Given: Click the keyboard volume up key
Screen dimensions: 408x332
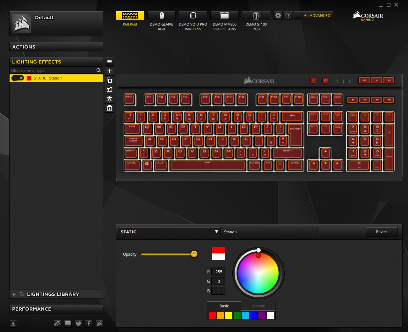Looking at the screenshot, I should (x=389, y=80).
